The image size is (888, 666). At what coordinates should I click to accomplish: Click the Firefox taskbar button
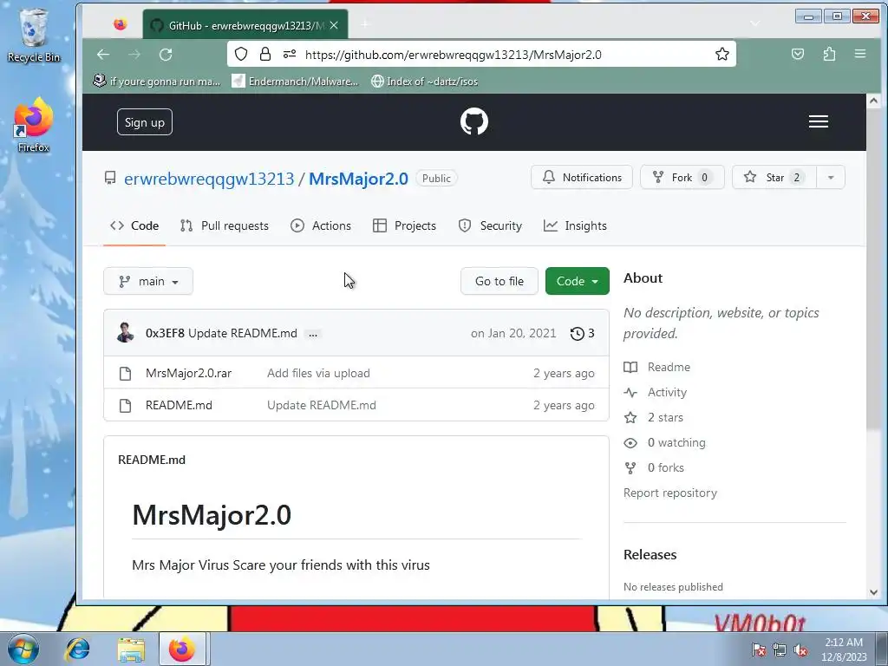point(182,649)
